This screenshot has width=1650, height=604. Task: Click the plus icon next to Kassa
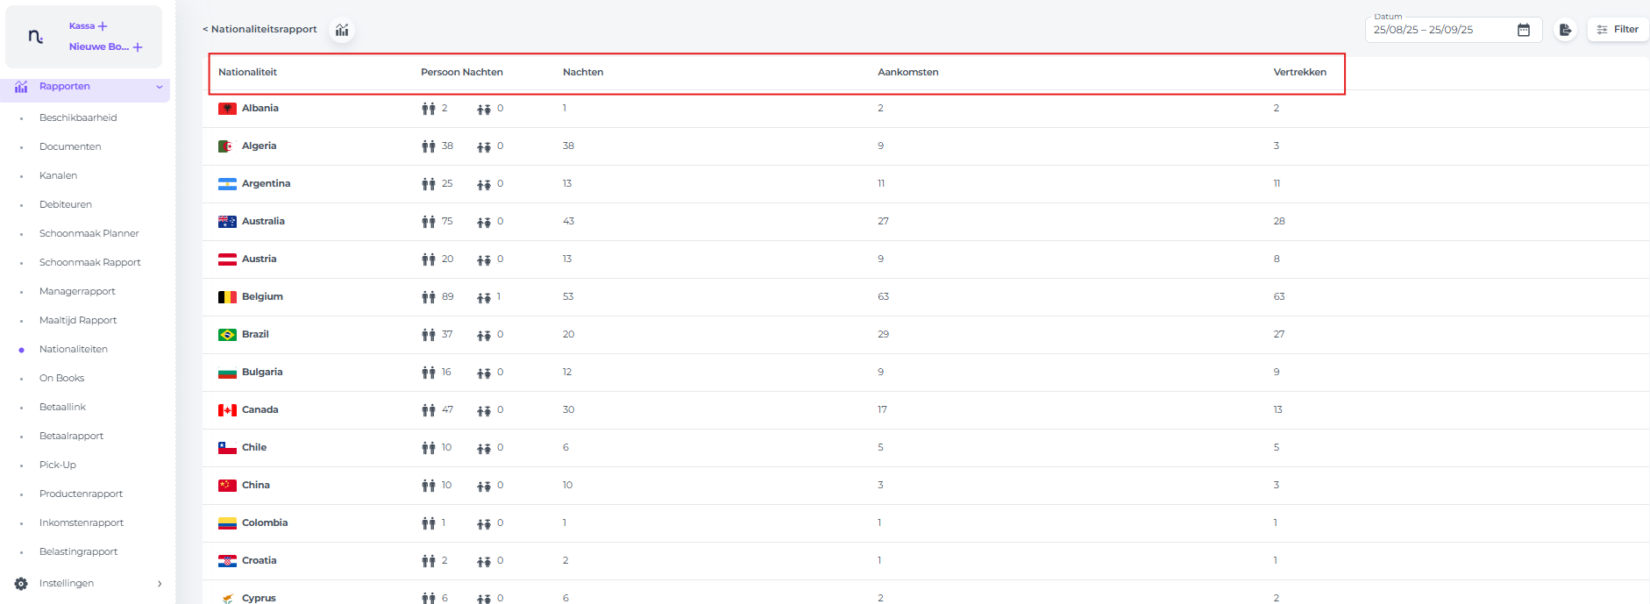pos(103,26)
